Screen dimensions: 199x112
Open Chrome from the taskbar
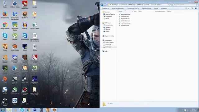coord(28,110)
